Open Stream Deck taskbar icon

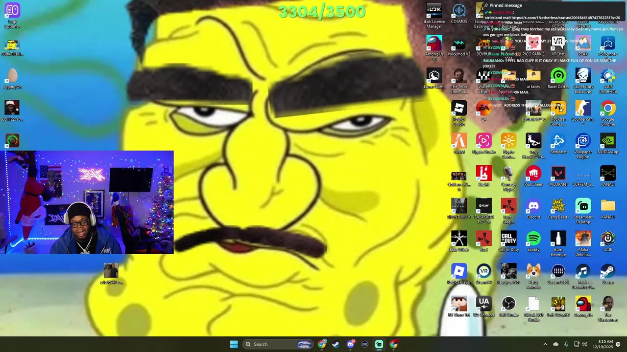364,344
